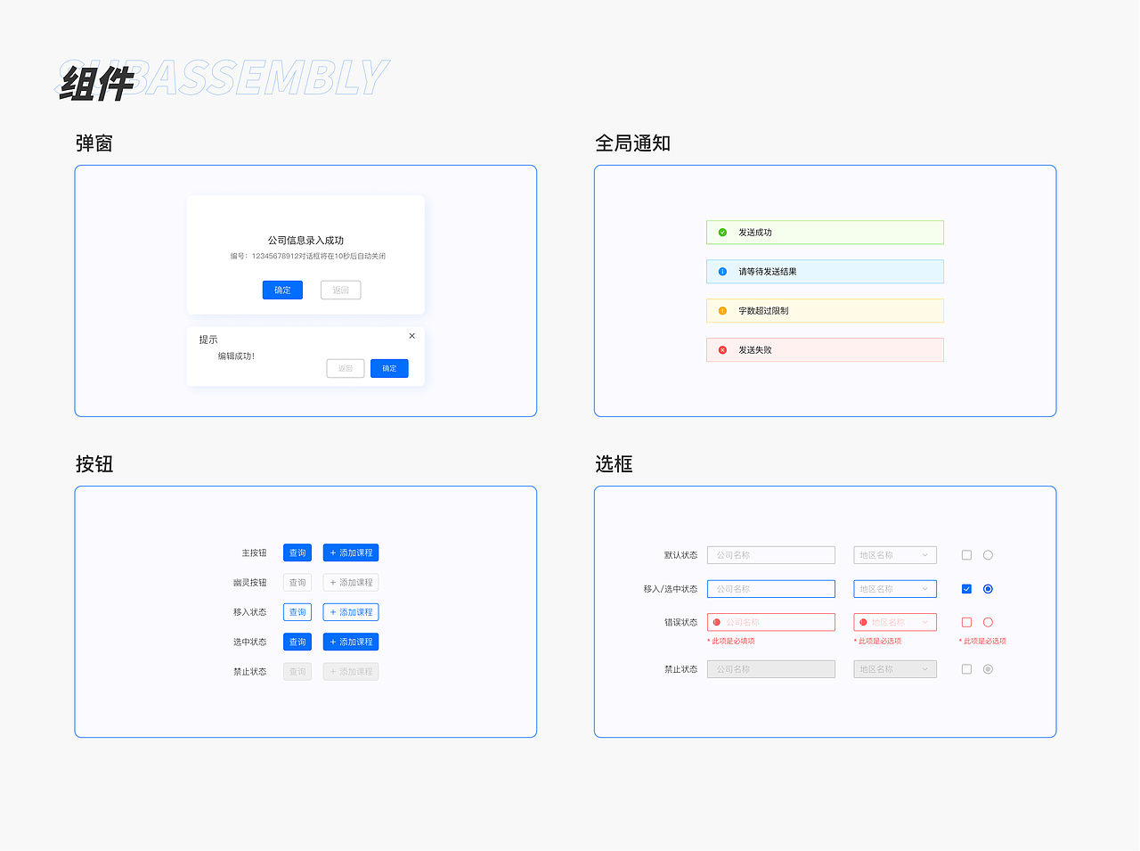Screen dimensions: 1140x851
Task: Click the 请等待发送结果 notification text
Action: (768, 272)
